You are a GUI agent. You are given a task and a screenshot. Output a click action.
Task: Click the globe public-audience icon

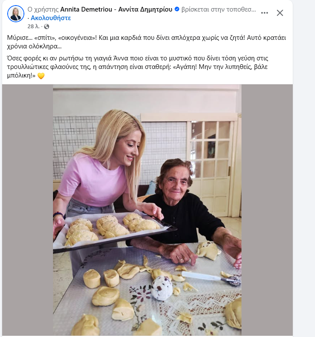coord(47,27)
